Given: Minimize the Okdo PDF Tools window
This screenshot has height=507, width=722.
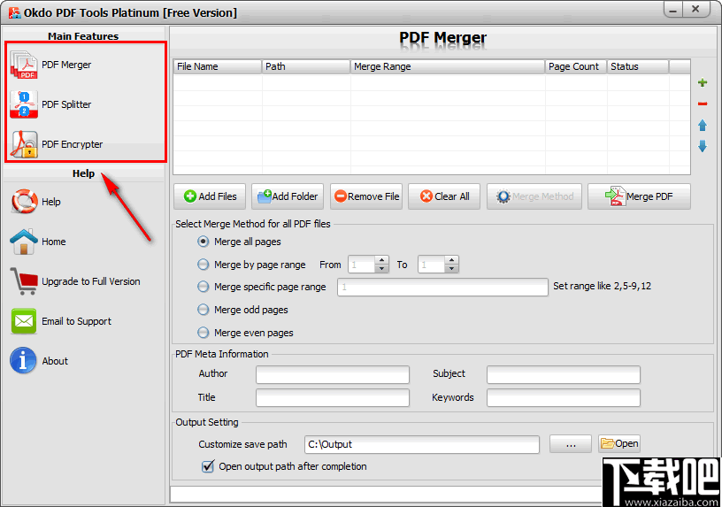Looking at the screenshot, I should point(673,10).
